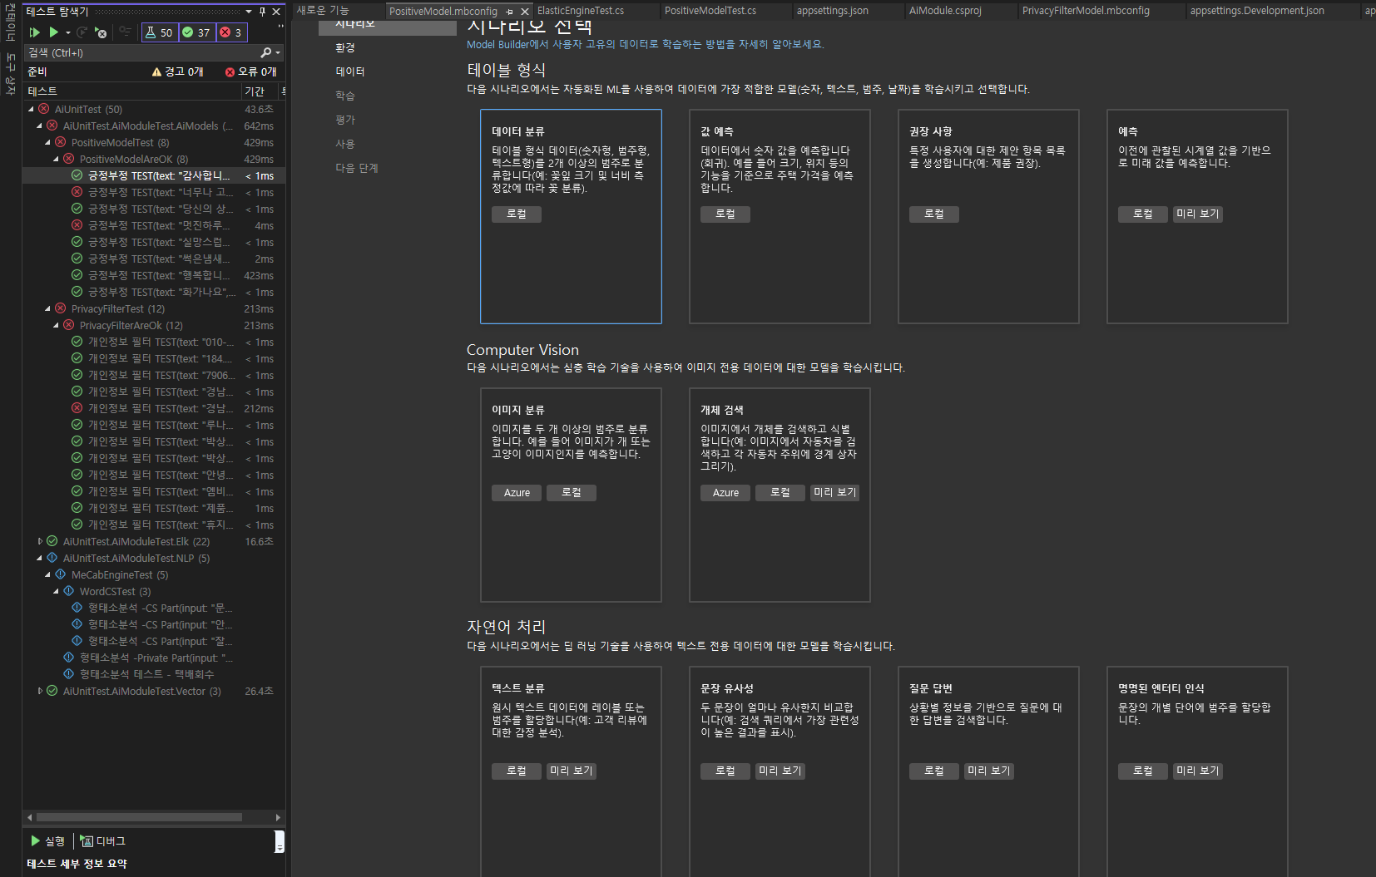Image resolution: width=1376 pixels, height=877 pixels.
Task: Click the cancel test run icon
Action: tap(101, 32)
